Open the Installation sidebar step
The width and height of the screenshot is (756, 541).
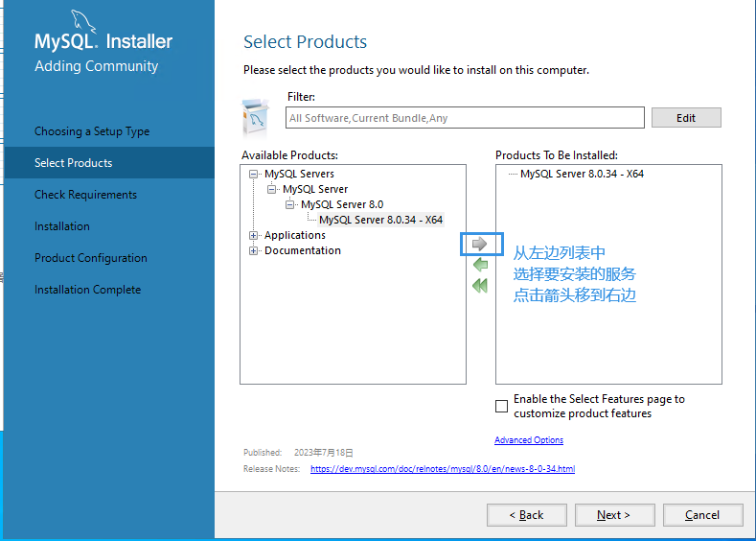point(62,226)
